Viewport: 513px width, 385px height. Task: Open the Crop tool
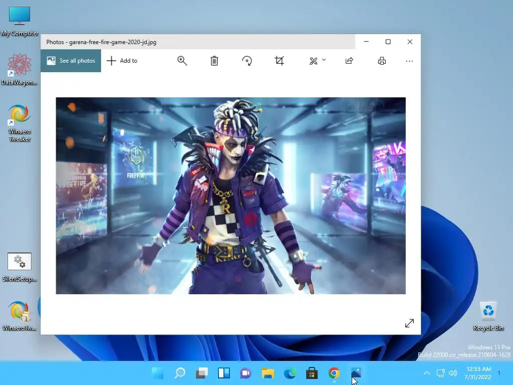279,61
